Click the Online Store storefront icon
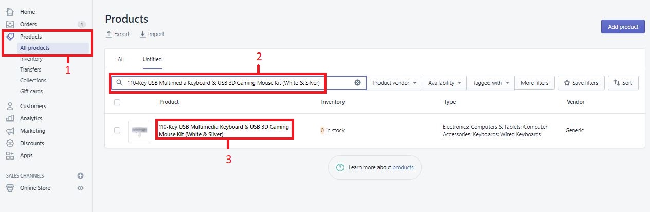Screen dimensions: 650x212 (10, 188)
